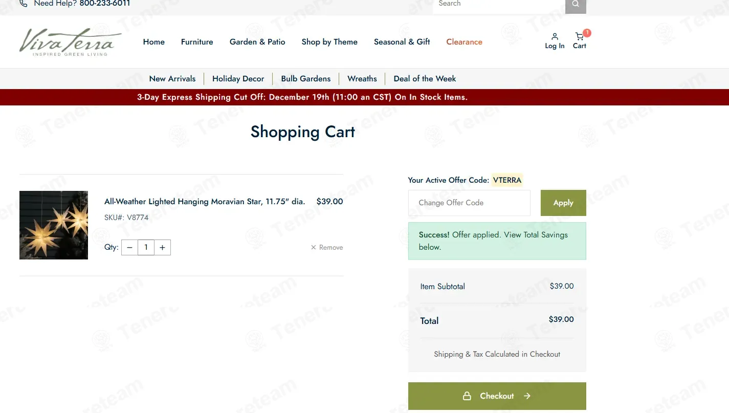Click the Success! Offer applied message
Image resolution: width=729 pixels, height=413 pixels.
[x=497, y=241]
